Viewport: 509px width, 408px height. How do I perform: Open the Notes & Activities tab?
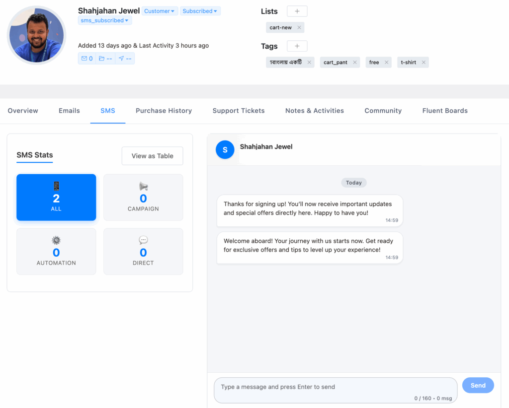click(314, 111)
